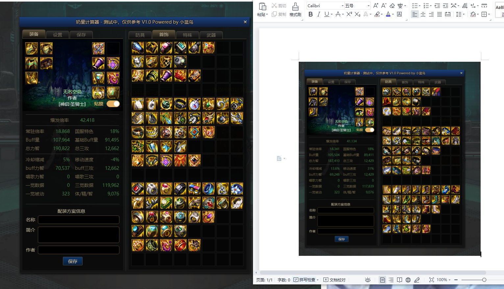504x289 pixels.
Task: Click the 名称 input field in calculator
Action: 79,220
